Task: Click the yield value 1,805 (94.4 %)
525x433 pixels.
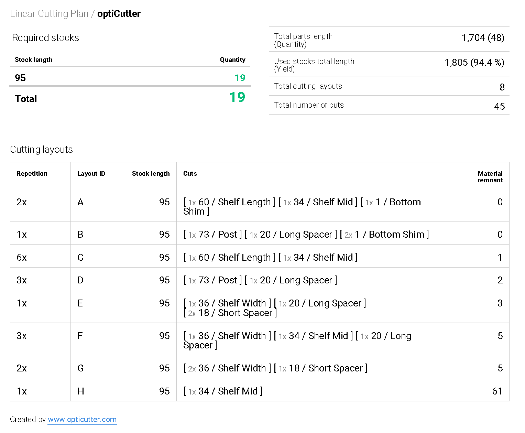Action: coord(474,63)
